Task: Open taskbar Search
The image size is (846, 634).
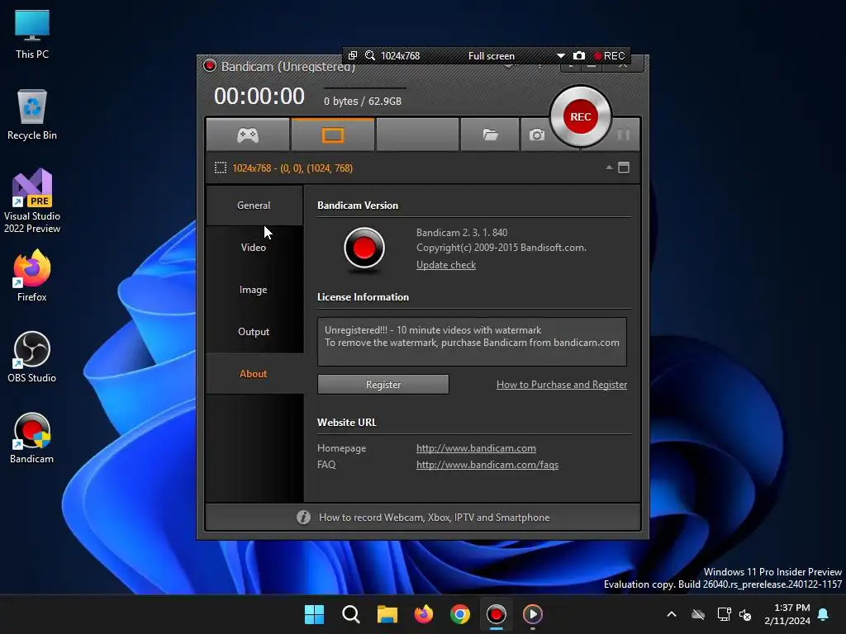Action: (350, 614)
